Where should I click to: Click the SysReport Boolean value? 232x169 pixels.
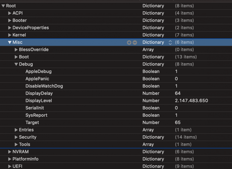click(176, 115)
